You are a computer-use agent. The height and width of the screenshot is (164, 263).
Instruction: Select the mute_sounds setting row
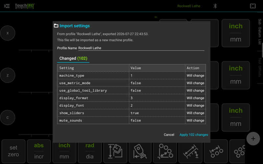pyautogui.click(x=131, y=120)
